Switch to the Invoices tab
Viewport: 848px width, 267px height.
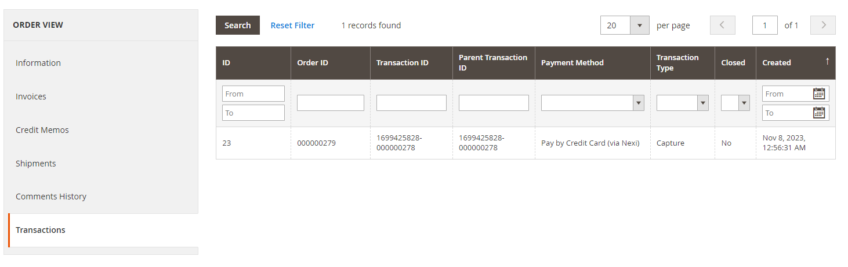[x=31, y=97]
